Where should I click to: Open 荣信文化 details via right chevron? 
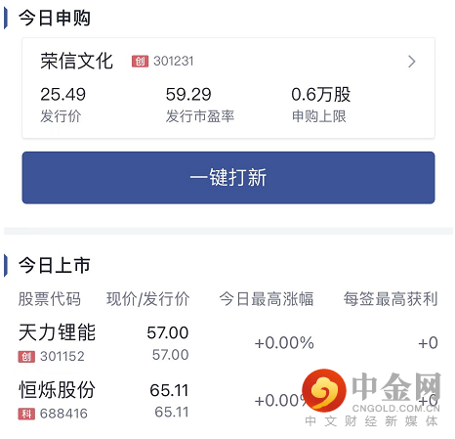(412, 62)
